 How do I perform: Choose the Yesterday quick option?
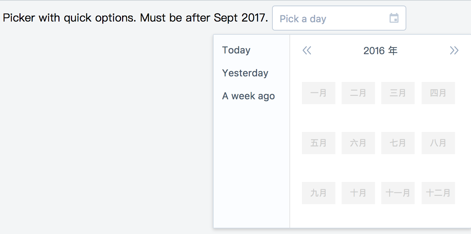245,73
